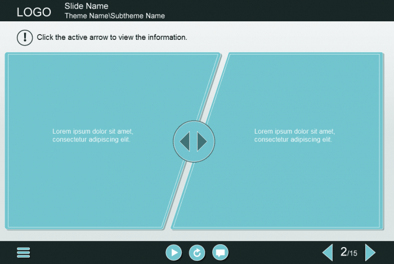Click the total slide count 15

coord(352,254)
